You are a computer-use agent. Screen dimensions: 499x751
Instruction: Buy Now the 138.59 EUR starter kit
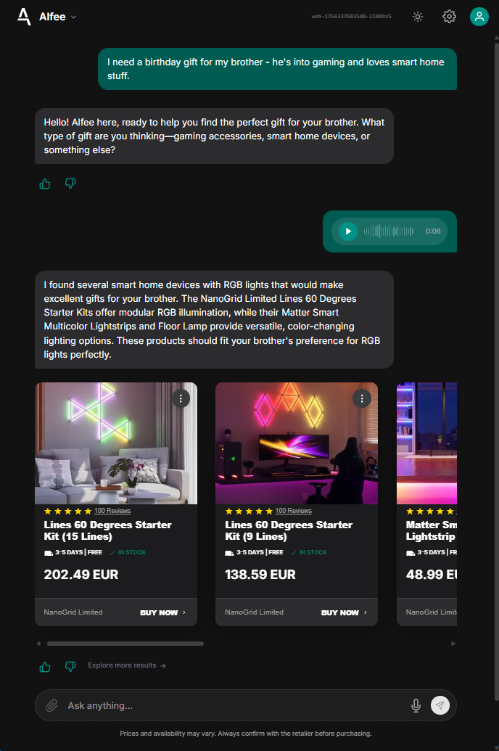345,612
